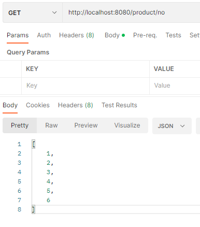The height and width of the screenshot is (227, 200).
Task: Click the query param Key field
Action: pyautogui.click(x=85, y=86)
